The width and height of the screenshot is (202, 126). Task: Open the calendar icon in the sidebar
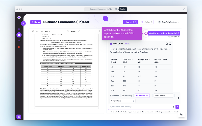[x=19, y=117]
